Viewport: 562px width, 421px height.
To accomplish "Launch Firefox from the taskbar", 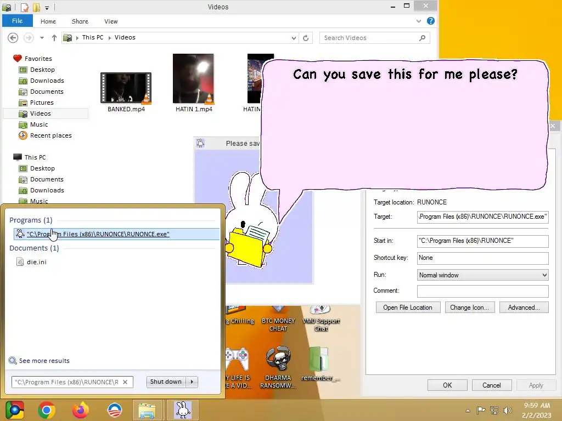I will (81, 410).
